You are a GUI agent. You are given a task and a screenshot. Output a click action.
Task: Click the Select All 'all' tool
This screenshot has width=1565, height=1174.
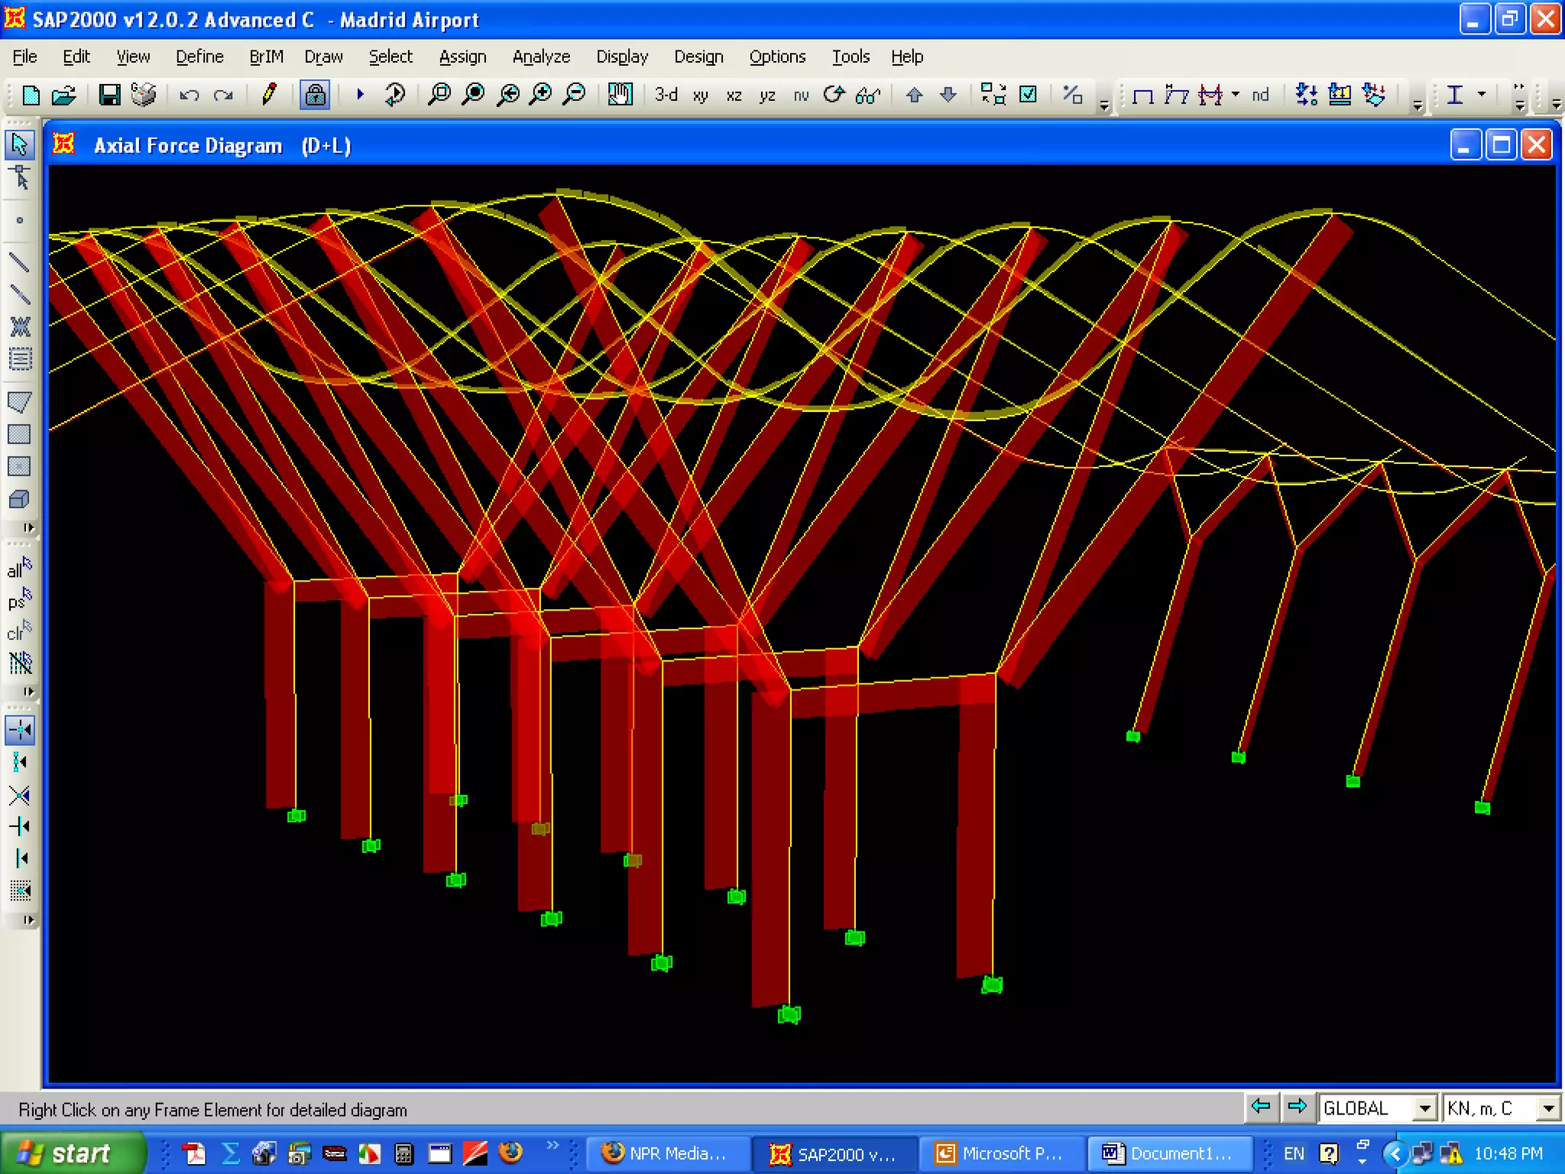pos(19,569)
